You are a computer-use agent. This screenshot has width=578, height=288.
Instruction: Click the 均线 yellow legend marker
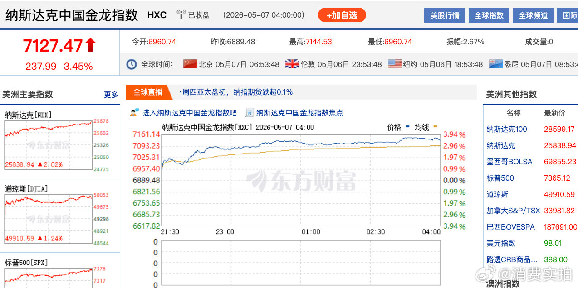pyautogui.click(x=435, y=127)
